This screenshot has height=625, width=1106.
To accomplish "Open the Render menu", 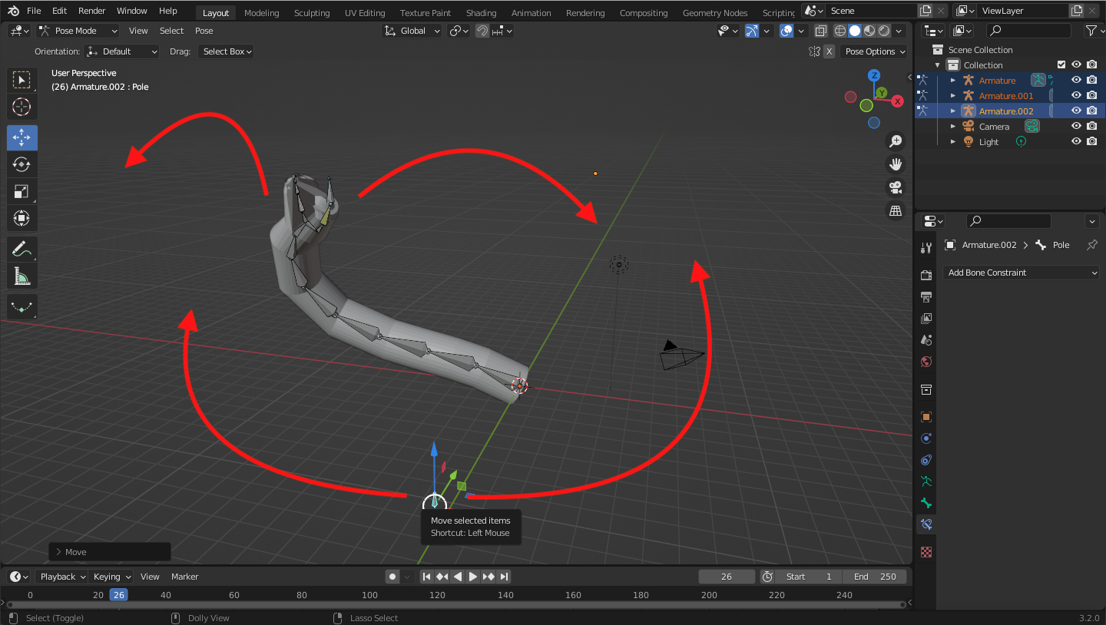I will 92,11.
